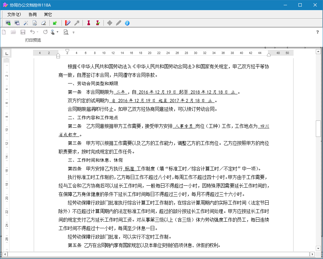Maximize the window
The width and height of the screenshot is (323, 259).
click(300, 5)
